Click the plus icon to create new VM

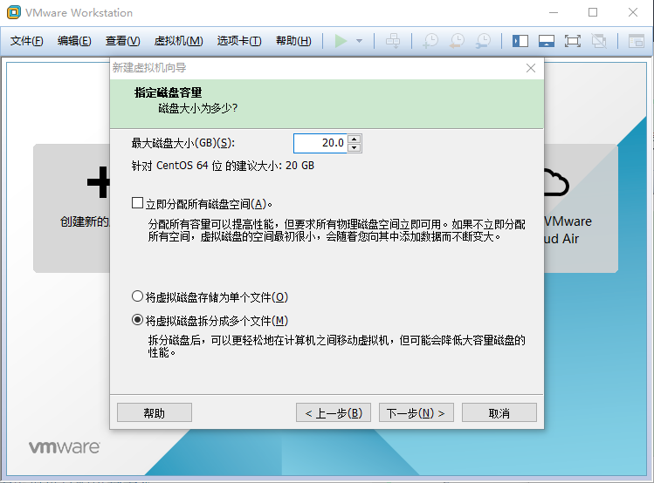pos(99,182)
